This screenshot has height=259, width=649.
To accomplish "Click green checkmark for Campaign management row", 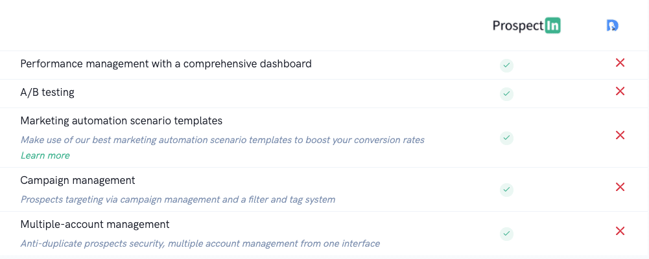I will [506, 190].
